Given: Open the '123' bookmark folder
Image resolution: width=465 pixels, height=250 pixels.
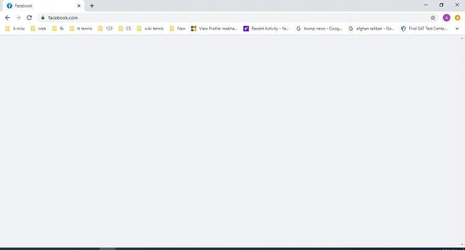Looking at the screenshot, I should (x=105, y=28).
